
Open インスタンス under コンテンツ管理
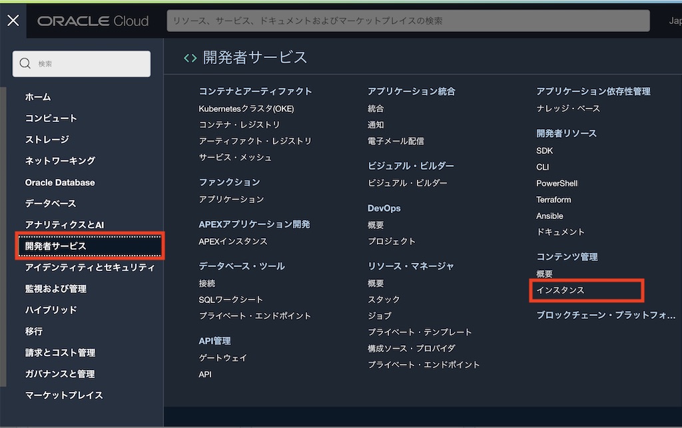coord(560,291)
